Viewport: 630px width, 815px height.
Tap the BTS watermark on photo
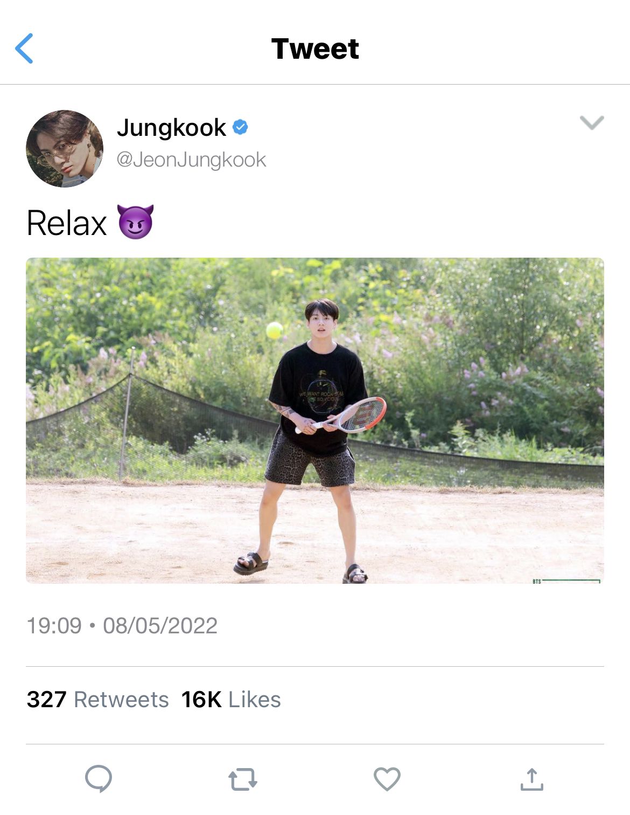pyautogui.click(x=536, y=581)
